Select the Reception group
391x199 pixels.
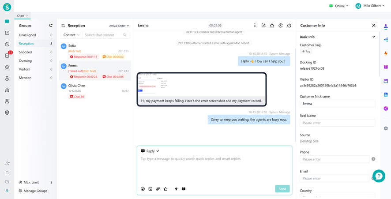click(x=36, y=44)
